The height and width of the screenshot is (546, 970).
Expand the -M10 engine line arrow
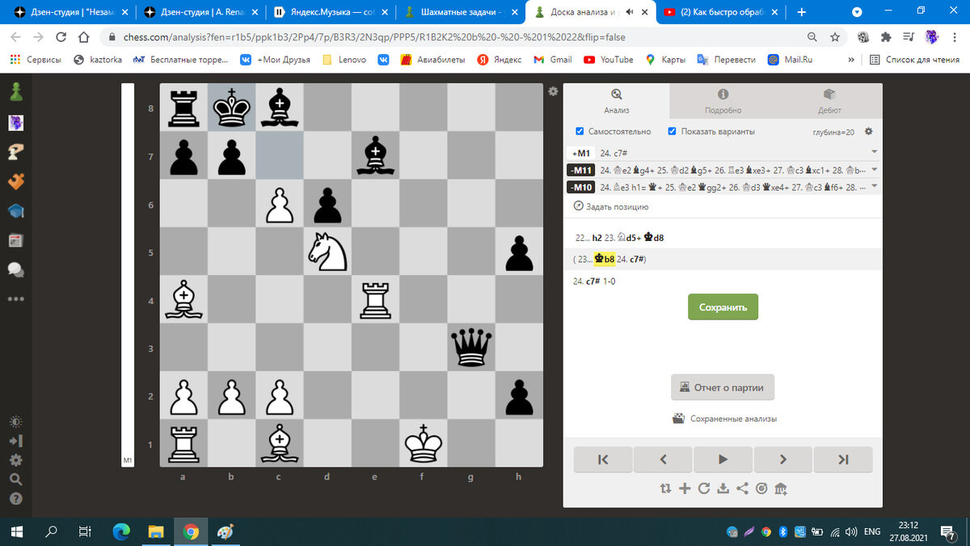874,187
